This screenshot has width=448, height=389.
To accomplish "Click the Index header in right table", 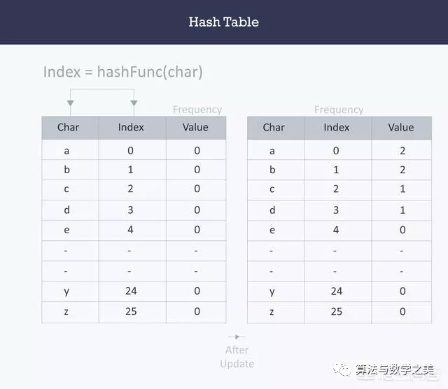I will point(336,127).
